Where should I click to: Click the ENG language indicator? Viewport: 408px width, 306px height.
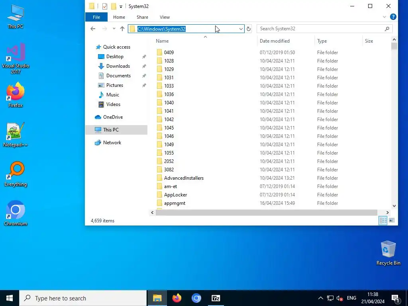click(351, 298)
